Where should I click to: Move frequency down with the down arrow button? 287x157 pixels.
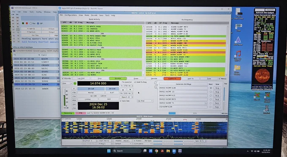click(130, 90)
